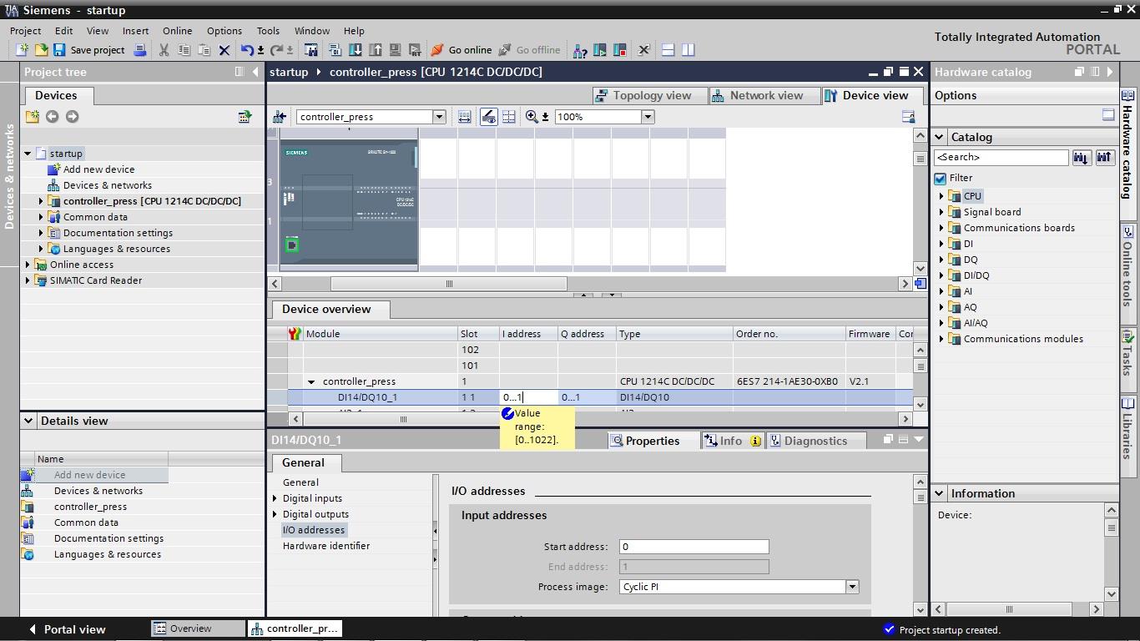
Task: Click the show page break icon in device view
Action: [x=509, y=117]
